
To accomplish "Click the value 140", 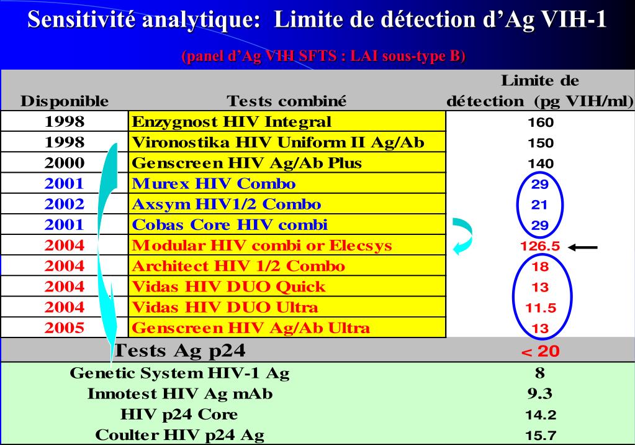I will 541,164.
